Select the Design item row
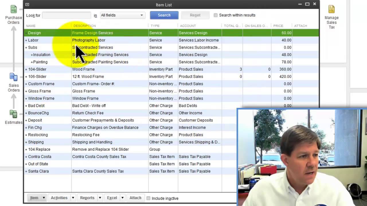The height and width of the screenshot is (206, 367). click(x=171, y=33)
